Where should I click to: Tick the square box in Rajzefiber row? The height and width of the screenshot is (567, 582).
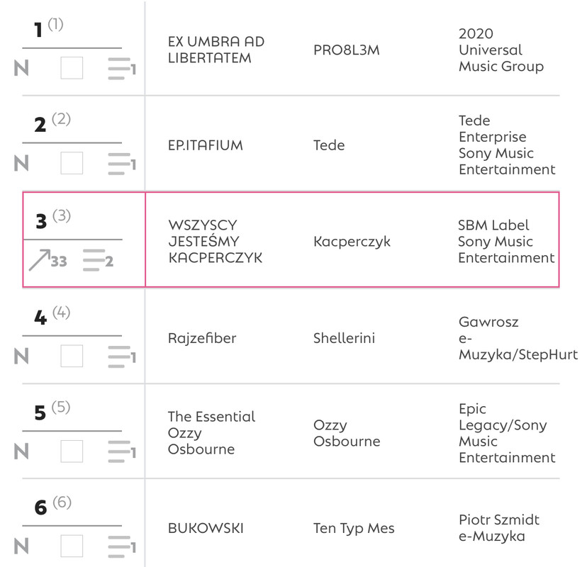pos(72,356)
